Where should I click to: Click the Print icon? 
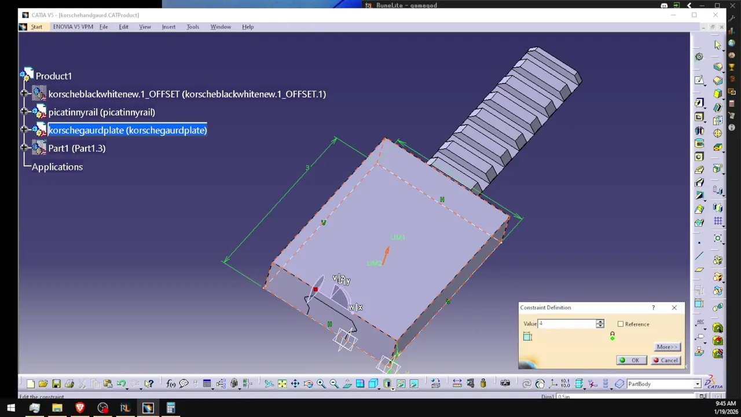(x=69, y=383)
